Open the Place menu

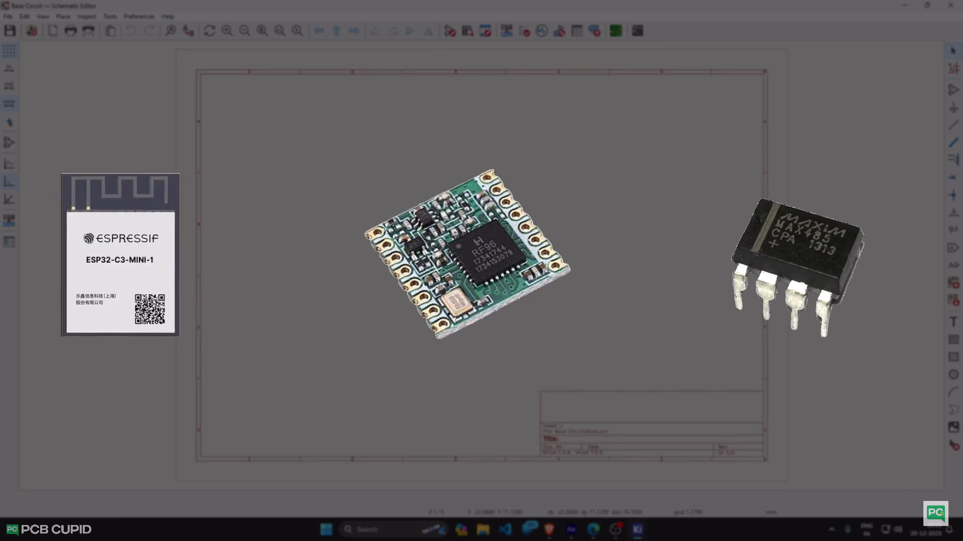63,17
